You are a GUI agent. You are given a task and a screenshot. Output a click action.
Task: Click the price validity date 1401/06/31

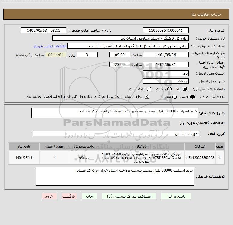[166, 64]
